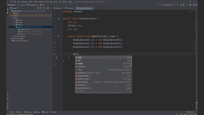Click the Next Tip link in completion popup

point(119,92)
